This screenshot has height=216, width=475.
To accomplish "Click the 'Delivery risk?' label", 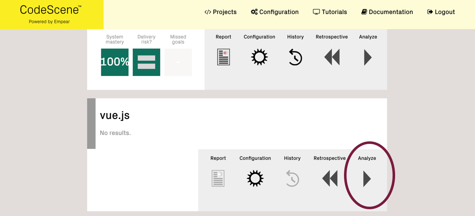I will (146, 39).
